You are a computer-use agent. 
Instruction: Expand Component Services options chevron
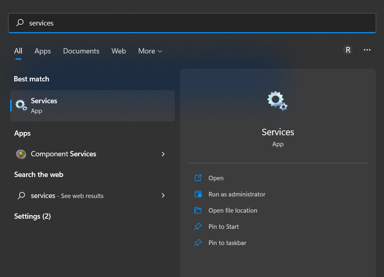(x=163, y=154)
